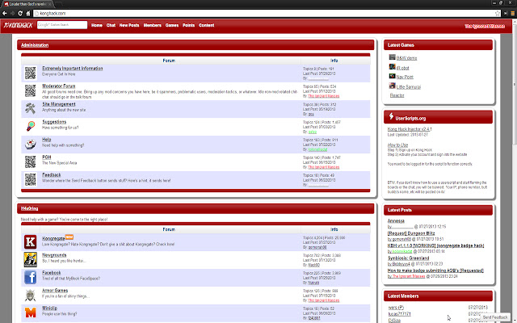Open the Suggestions forum link

point(54,122)
